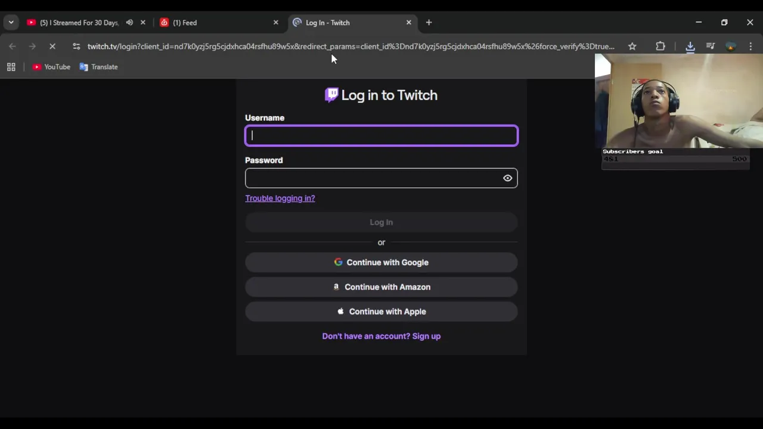Open the apps grid in bookmarks bar
763x429 pixels.
[11, 67]
